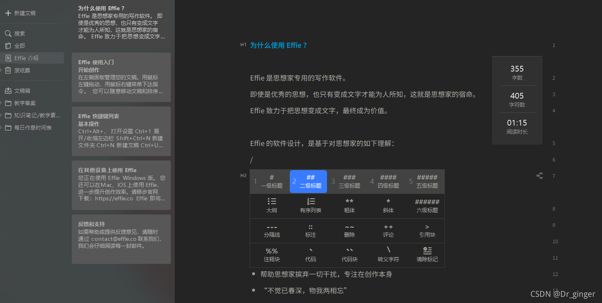The image size is (602, 303).
Task: Insert 大纲 outline list
Action: point(272,206)
